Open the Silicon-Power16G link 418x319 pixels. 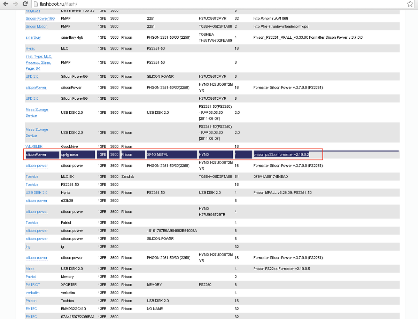(40, 18)
